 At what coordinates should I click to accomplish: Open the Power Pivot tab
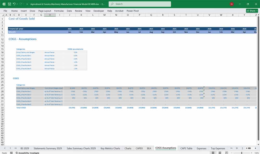[x=133, y=11]
